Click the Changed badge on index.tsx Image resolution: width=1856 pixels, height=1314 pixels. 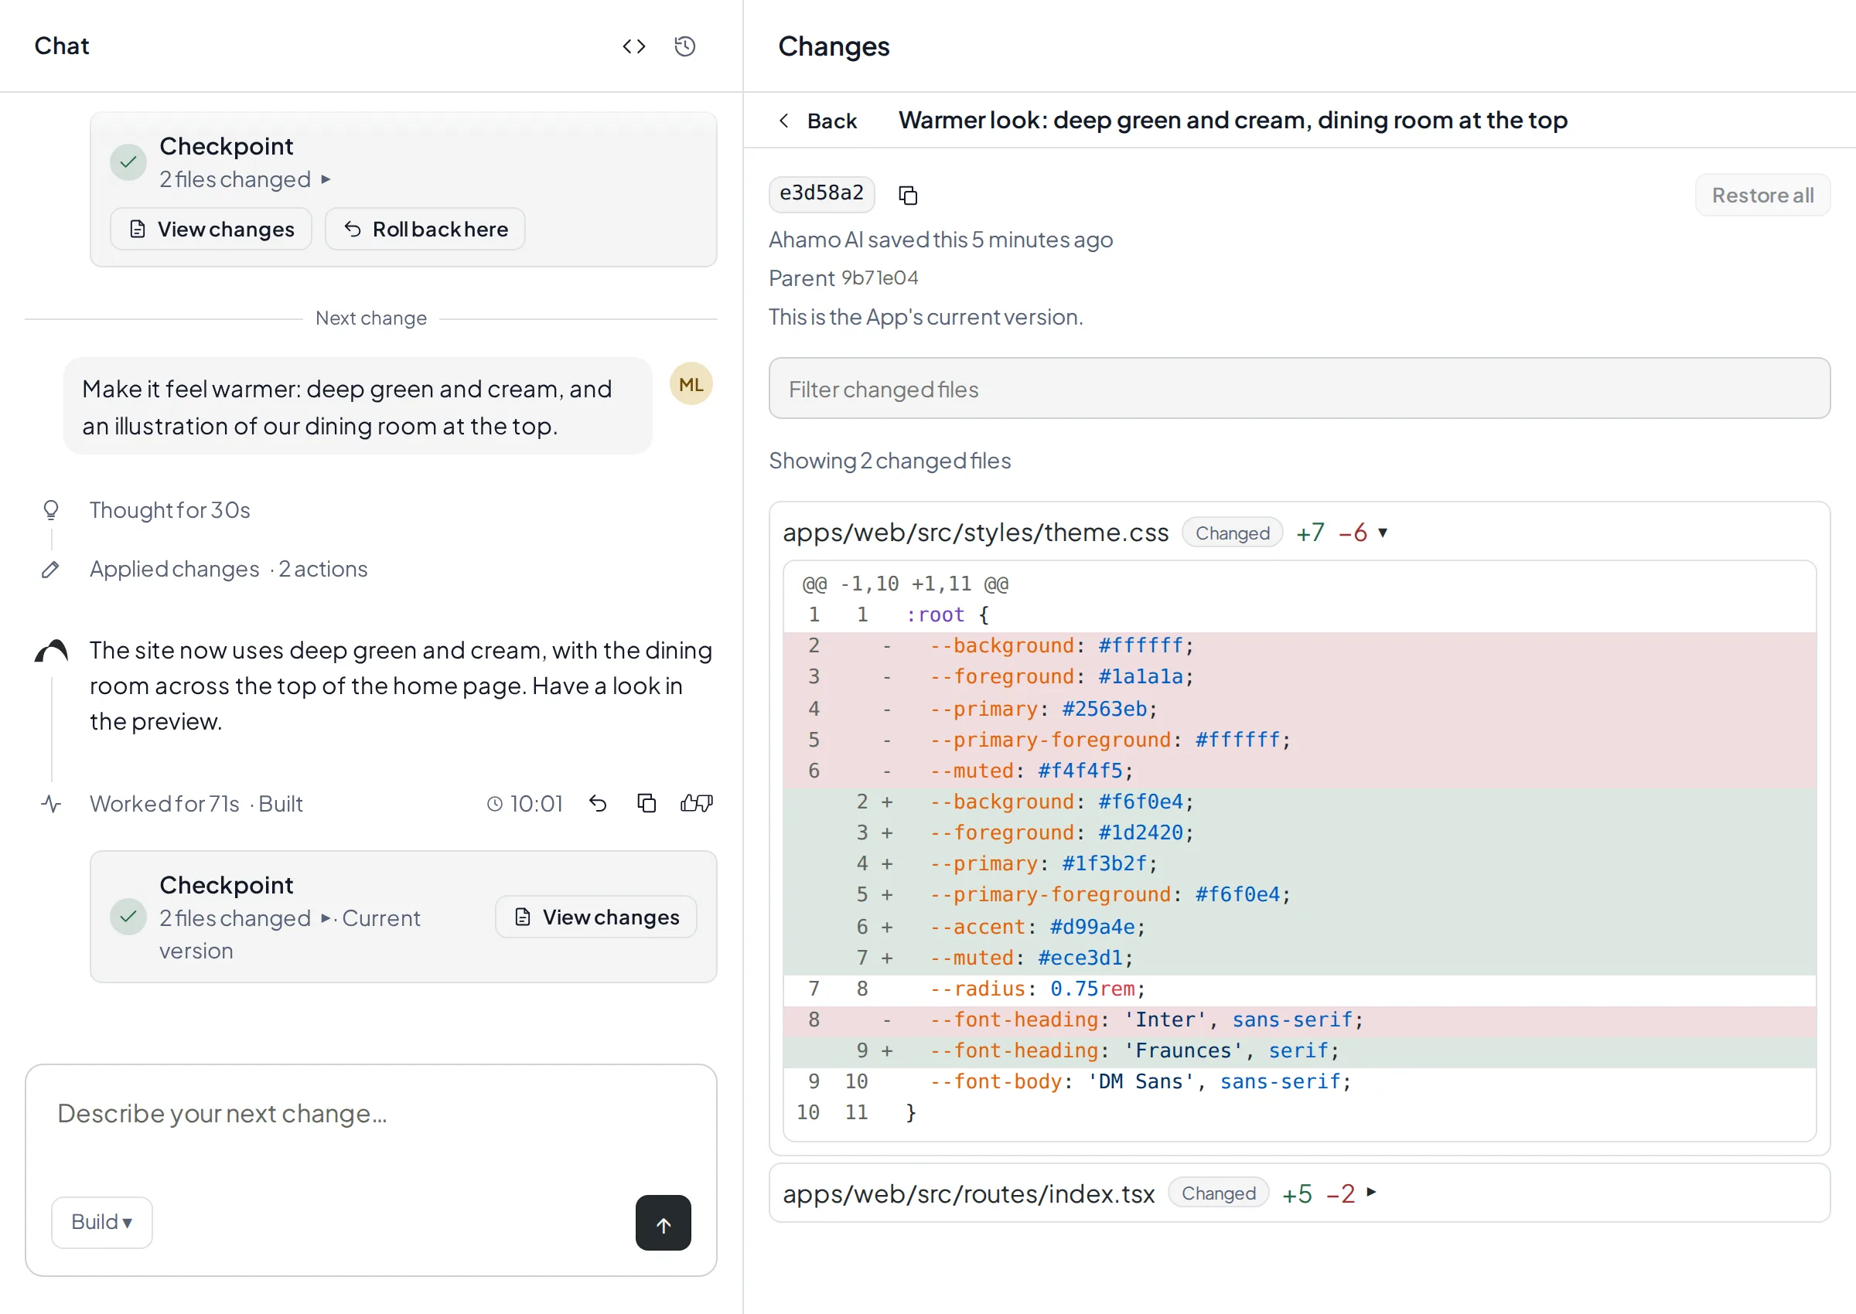coord(1218,1193)
